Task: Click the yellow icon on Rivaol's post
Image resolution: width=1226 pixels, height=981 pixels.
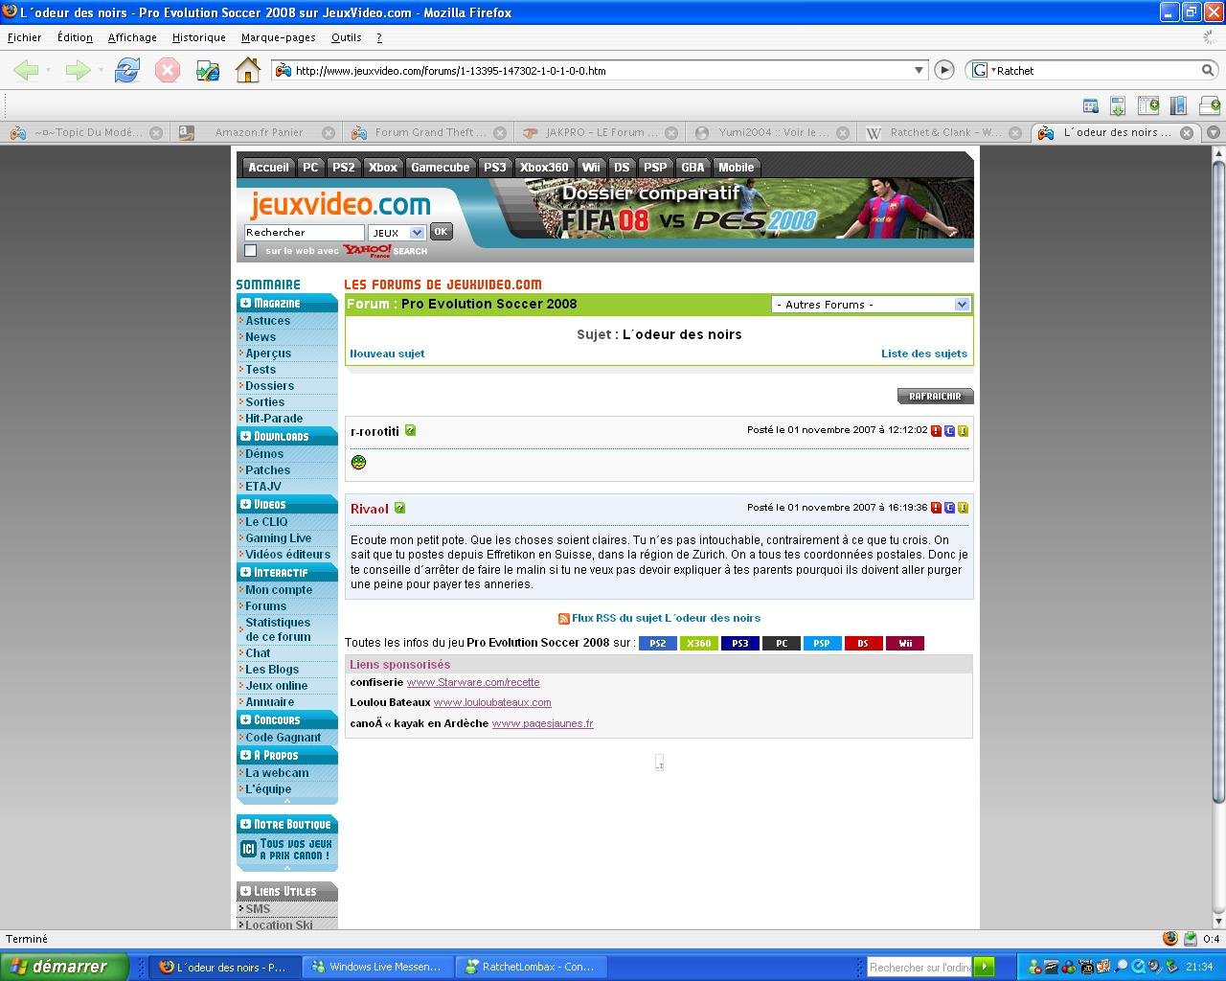Action: pos(963,508)
